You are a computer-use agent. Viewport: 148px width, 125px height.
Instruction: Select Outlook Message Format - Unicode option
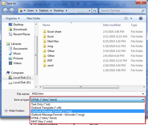coord(88,115)
